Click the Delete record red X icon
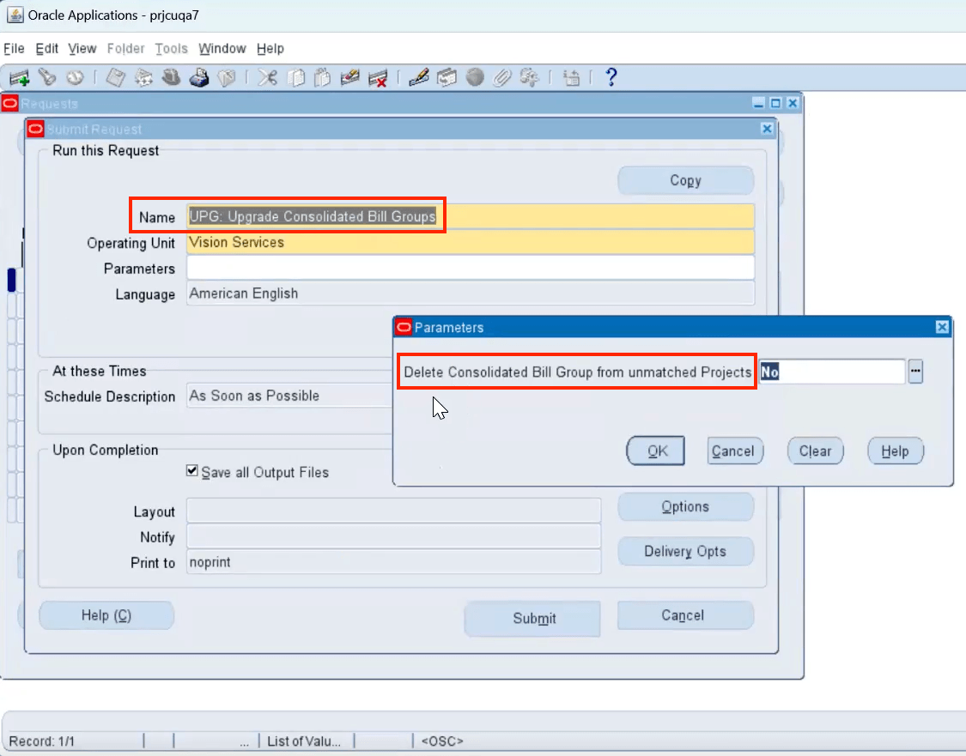Viewport: 966px width, 756px height. pos(378,77)
